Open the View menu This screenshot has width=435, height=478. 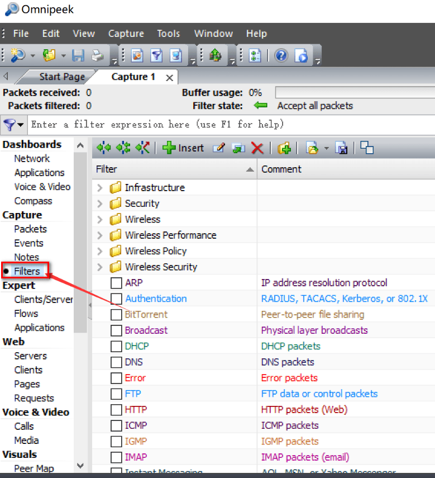coord(84,34)
